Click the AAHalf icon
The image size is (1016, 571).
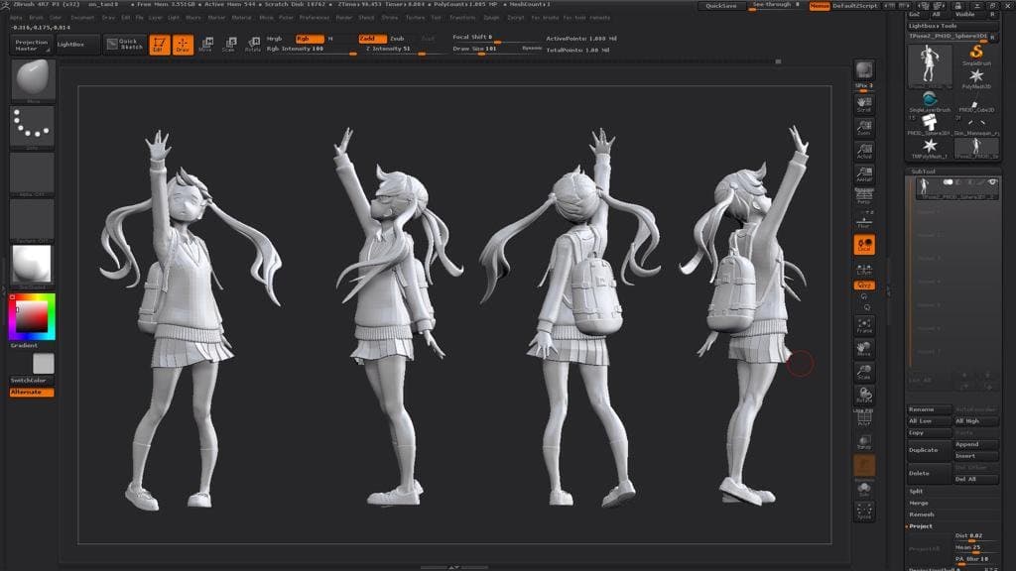864,173
